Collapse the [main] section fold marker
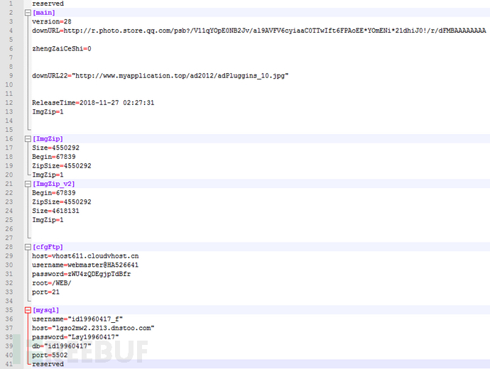The width and height of the screenshot is (490, 369). [x=28, y=13]
